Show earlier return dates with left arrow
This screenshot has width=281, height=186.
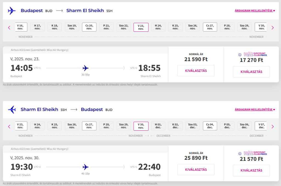9,127
